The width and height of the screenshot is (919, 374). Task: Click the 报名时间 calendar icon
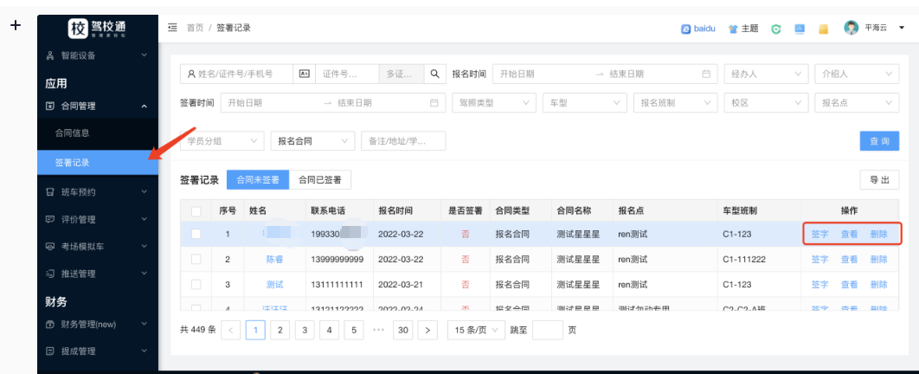click(x=706, y=74)
